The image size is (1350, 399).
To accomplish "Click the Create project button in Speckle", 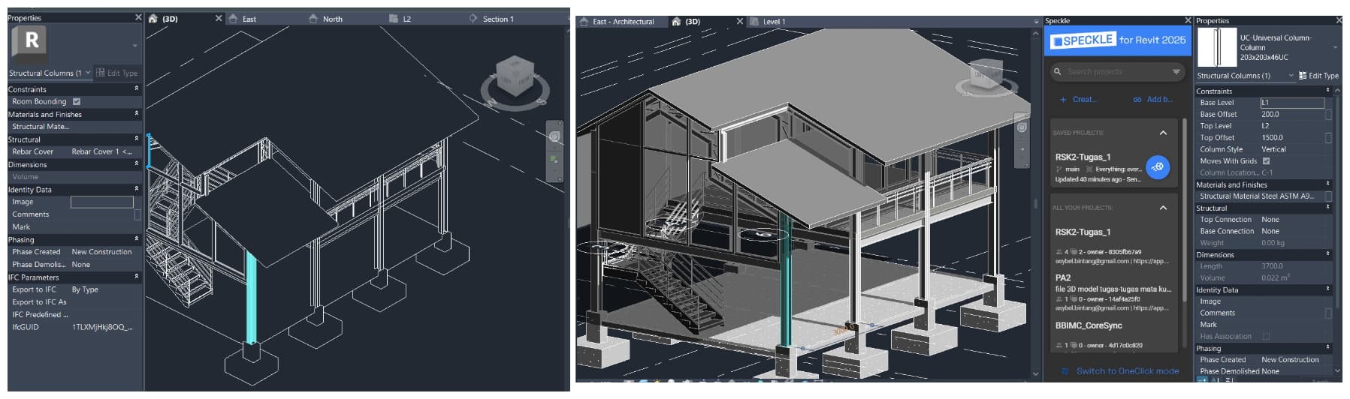I will (x=1078, y=100).
